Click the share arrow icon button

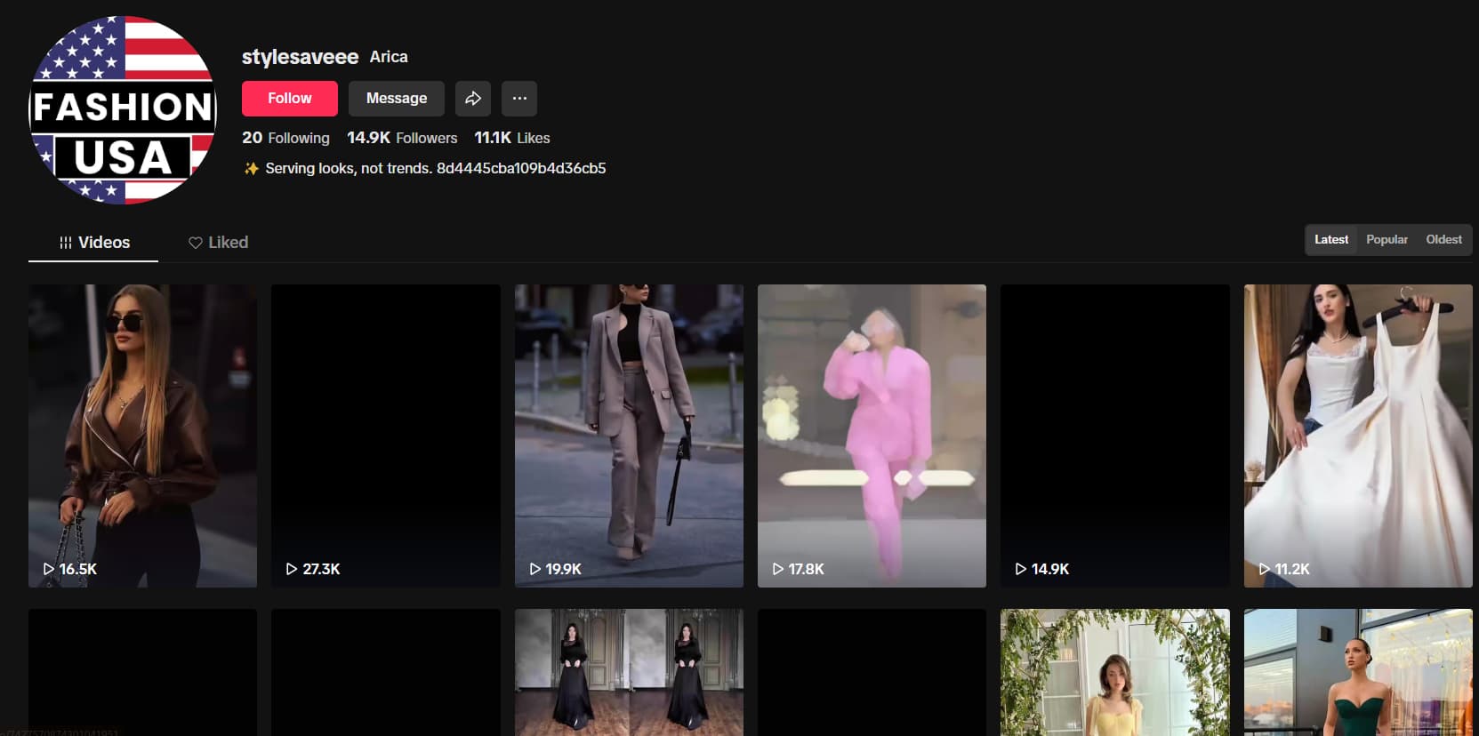(473, 99)
